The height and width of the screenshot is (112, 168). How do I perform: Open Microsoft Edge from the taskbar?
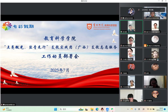coord(97,109)
